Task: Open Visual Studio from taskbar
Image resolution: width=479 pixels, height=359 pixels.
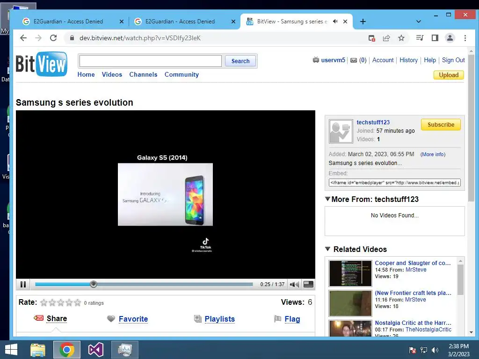Action: pyautogui.click(x=95, y=350)
